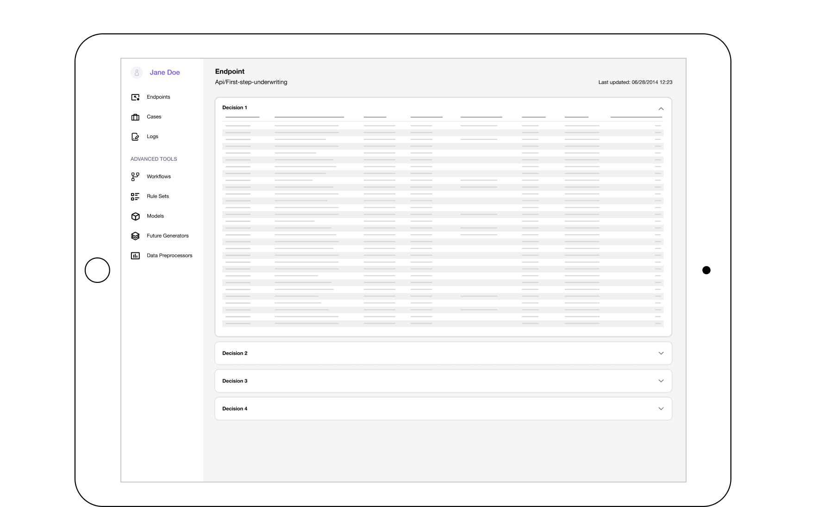Open the Logs menu item

152,137
